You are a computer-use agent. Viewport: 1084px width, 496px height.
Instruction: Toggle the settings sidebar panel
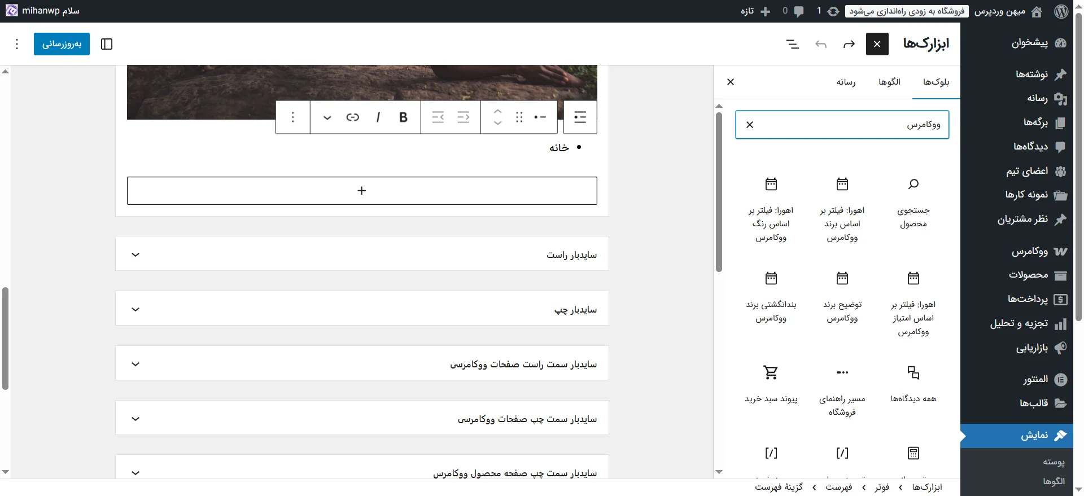[107, 44]
